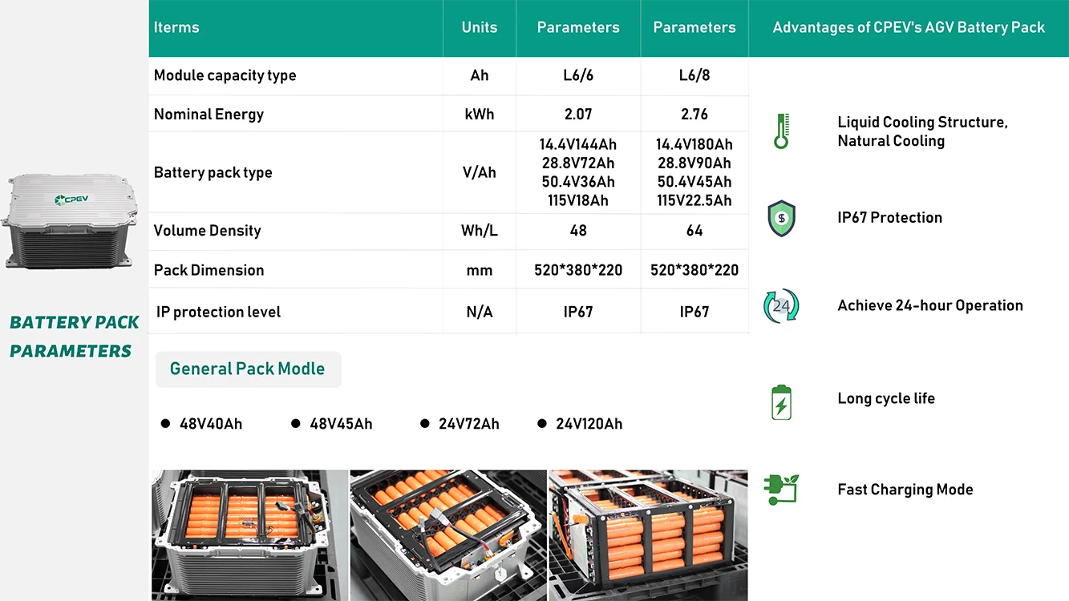Click the Fast Charging Mode text
Viewport: 1069px width, 601px height.
905,490
